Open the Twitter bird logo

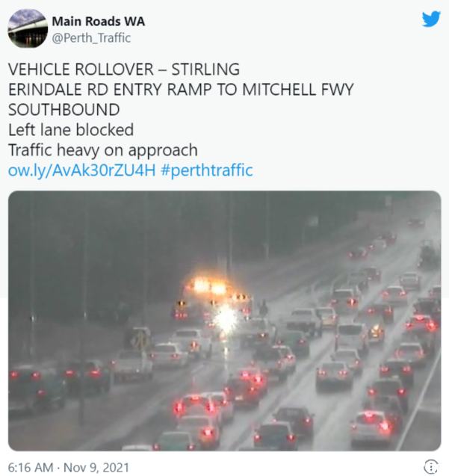[x=431, y=19]
